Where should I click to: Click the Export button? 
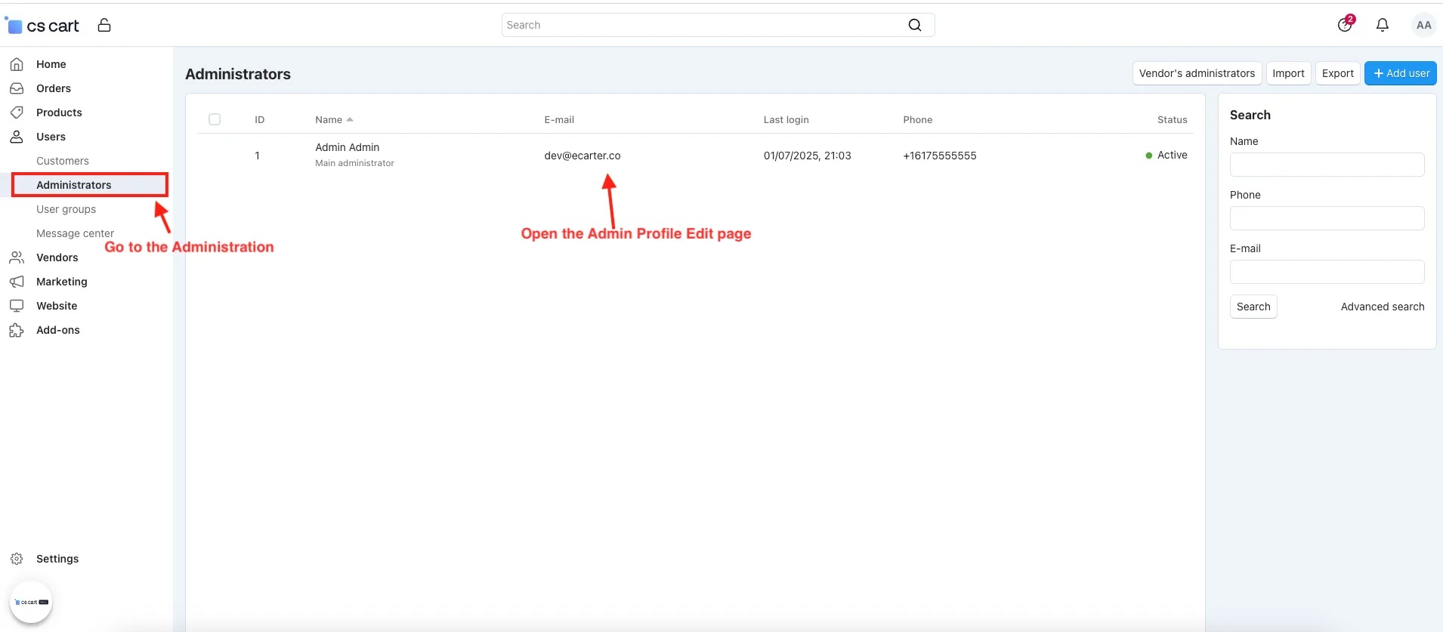click(1338, 73)
